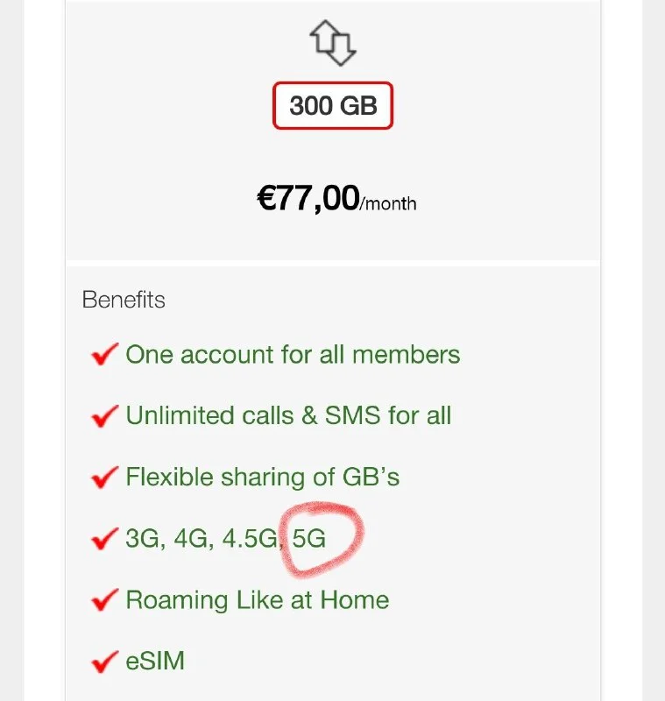This screenshot has height=701, width=665.
Task: Click the red-circled 5G label
Action: click(309, 539)
